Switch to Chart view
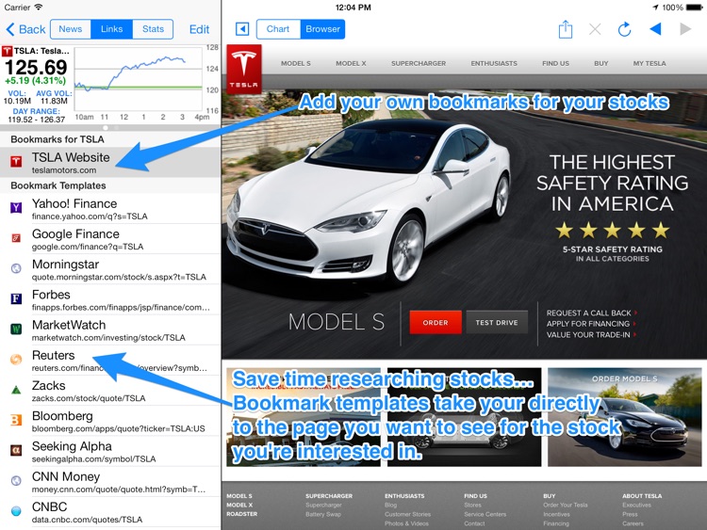 (278, 29)
